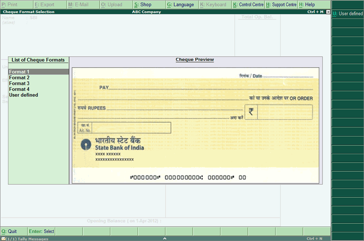364x241 pixels.
Task: Open the Keyboard menu
Action: 215,5
